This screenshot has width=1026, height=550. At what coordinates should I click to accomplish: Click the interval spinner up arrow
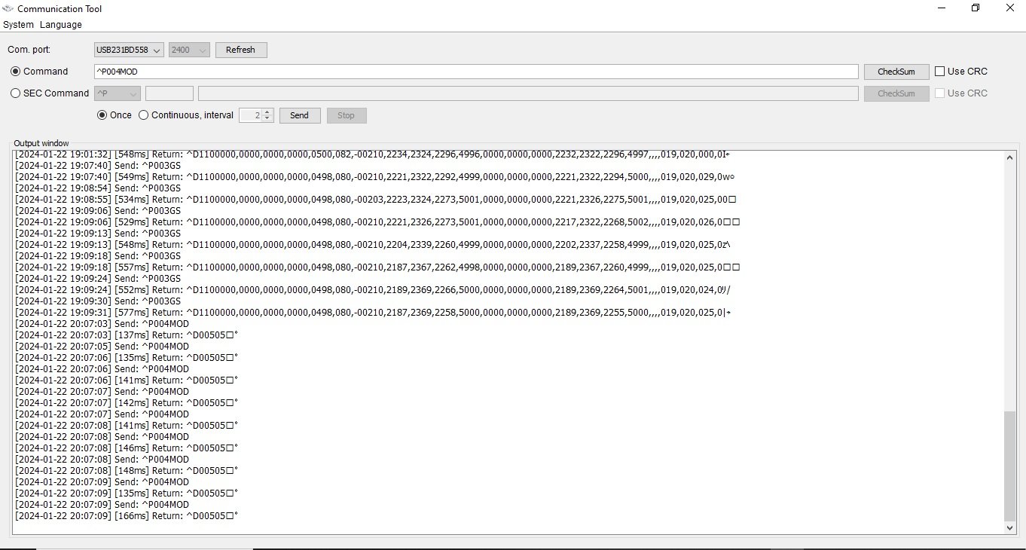click(x=267, y=112)
